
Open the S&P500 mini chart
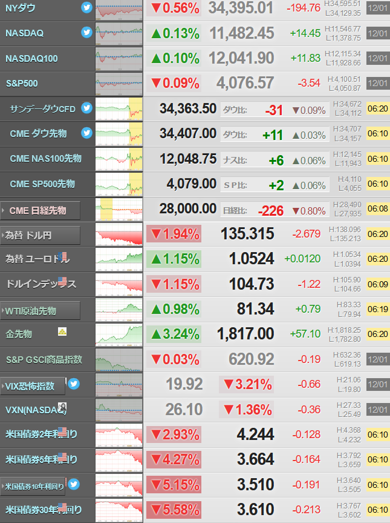[x=119, y=84]
